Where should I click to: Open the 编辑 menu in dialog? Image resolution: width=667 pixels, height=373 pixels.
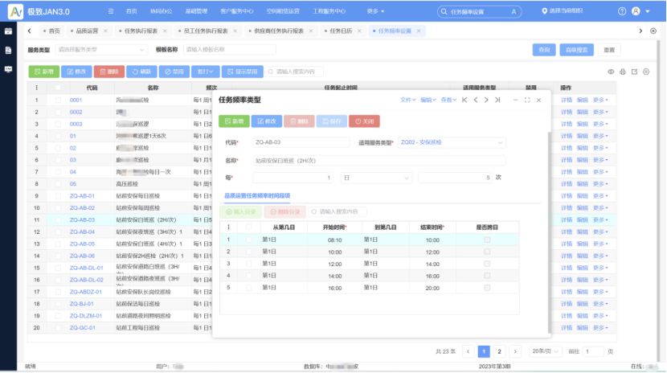pyautogui.click(x=428, y=100)
